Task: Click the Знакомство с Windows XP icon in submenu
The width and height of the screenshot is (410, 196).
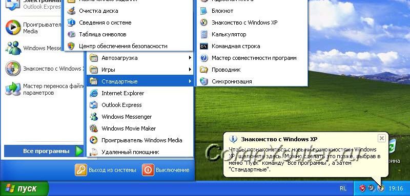Action: tap(204, 23)
